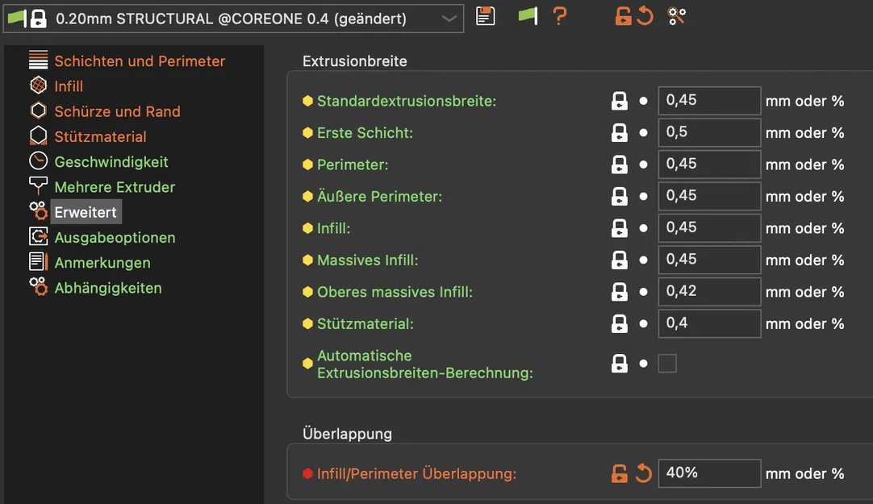Screen dimensions: 873x504
Task: Click the lock icon beside Standardextrusionsbreite
Action: [619, 101]
